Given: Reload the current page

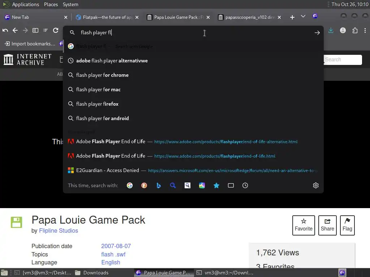Looking at the screenshot, I should [56, 30].
